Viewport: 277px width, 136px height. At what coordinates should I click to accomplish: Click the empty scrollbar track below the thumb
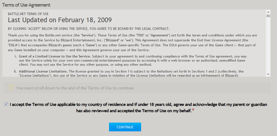click(268, 45)
